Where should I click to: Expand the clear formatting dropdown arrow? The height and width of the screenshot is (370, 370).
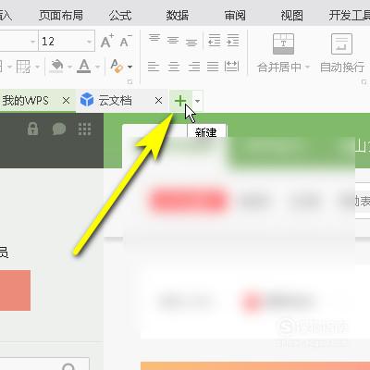tap(129, 67)
